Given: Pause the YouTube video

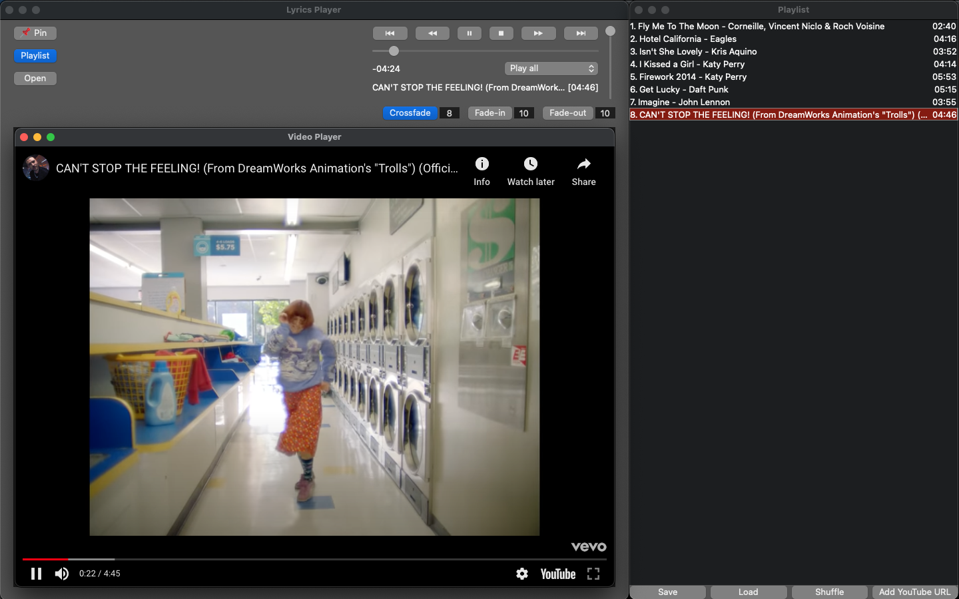Looking at the screenshot, I should (36, 574).
